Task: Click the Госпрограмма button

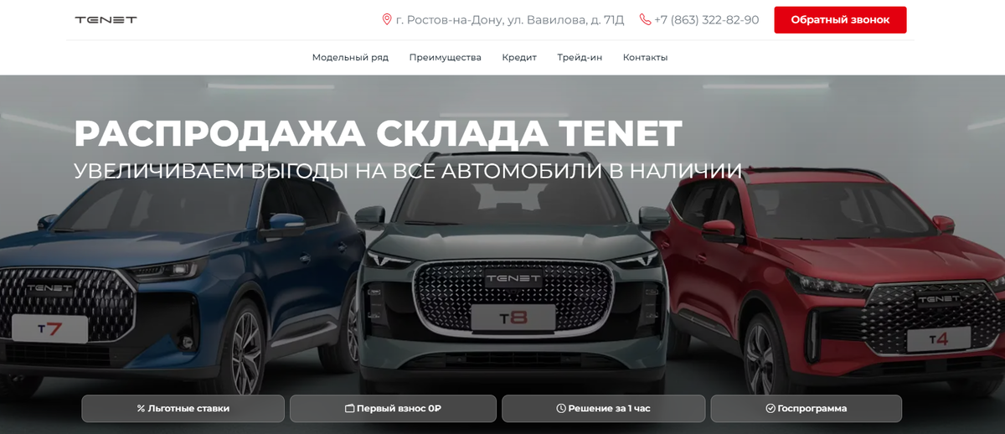Action: (x=806, y=409)
